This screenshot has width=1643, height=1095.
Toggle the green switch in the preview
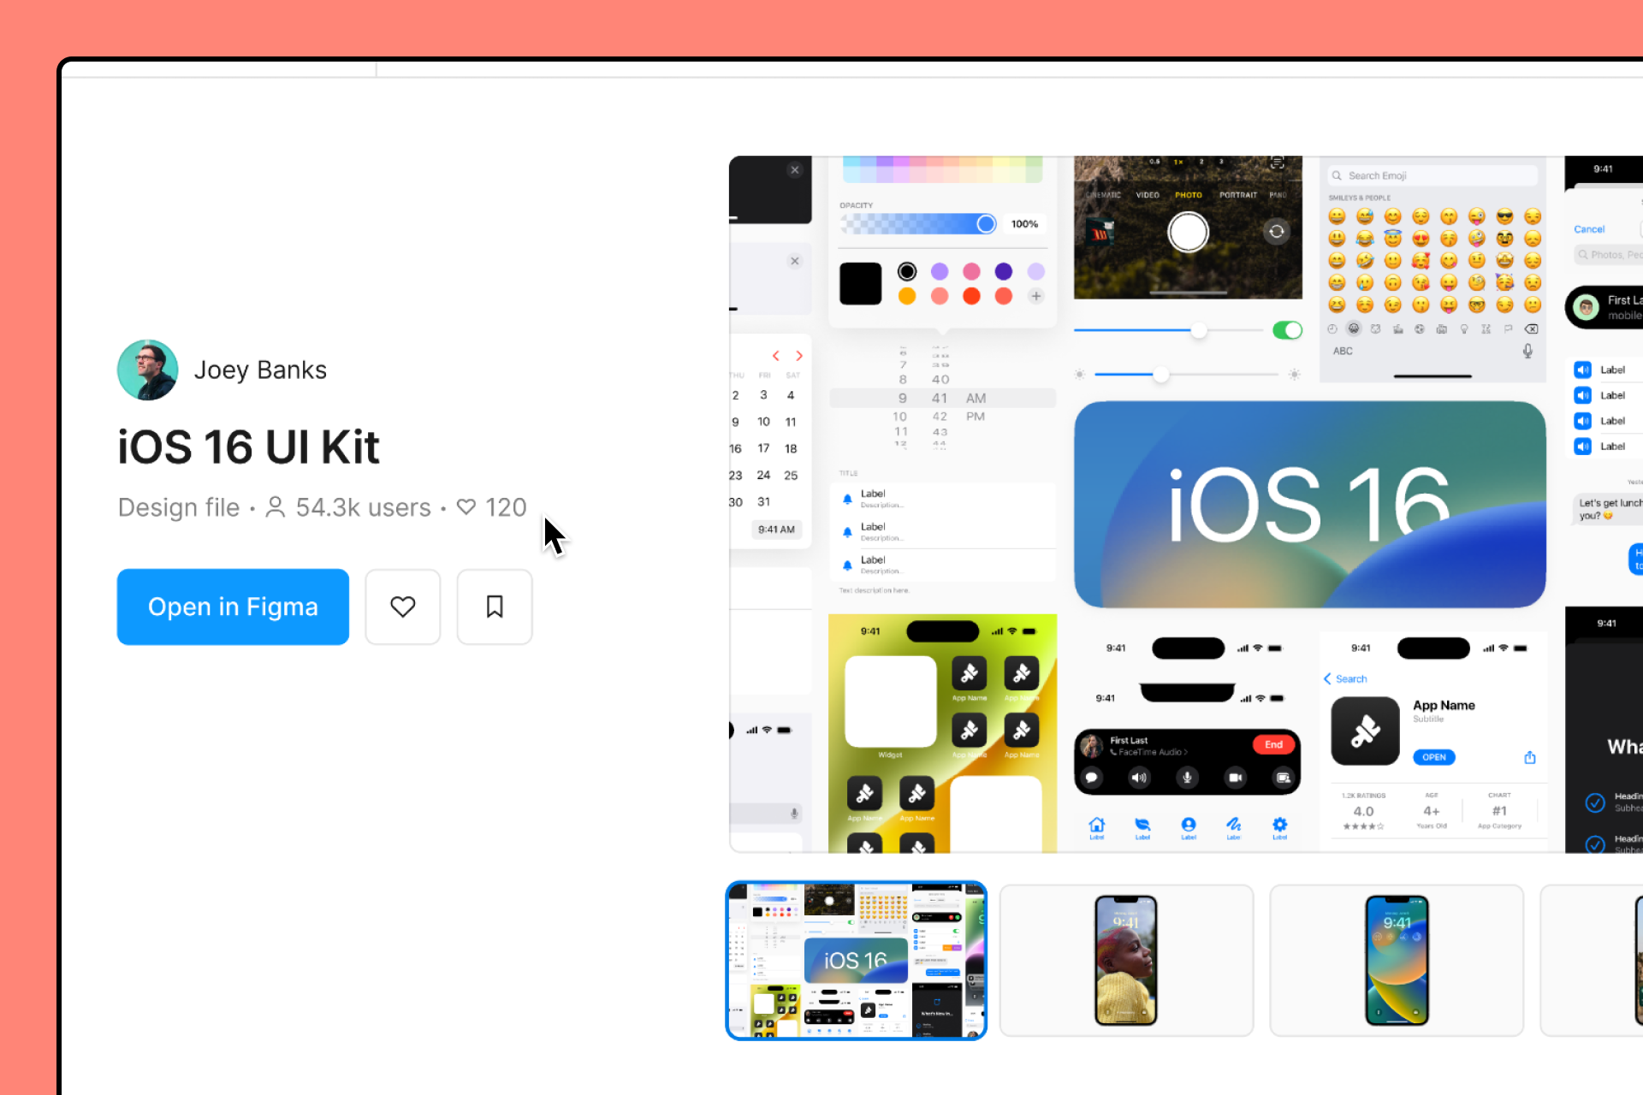click(x=1287, y=330)
